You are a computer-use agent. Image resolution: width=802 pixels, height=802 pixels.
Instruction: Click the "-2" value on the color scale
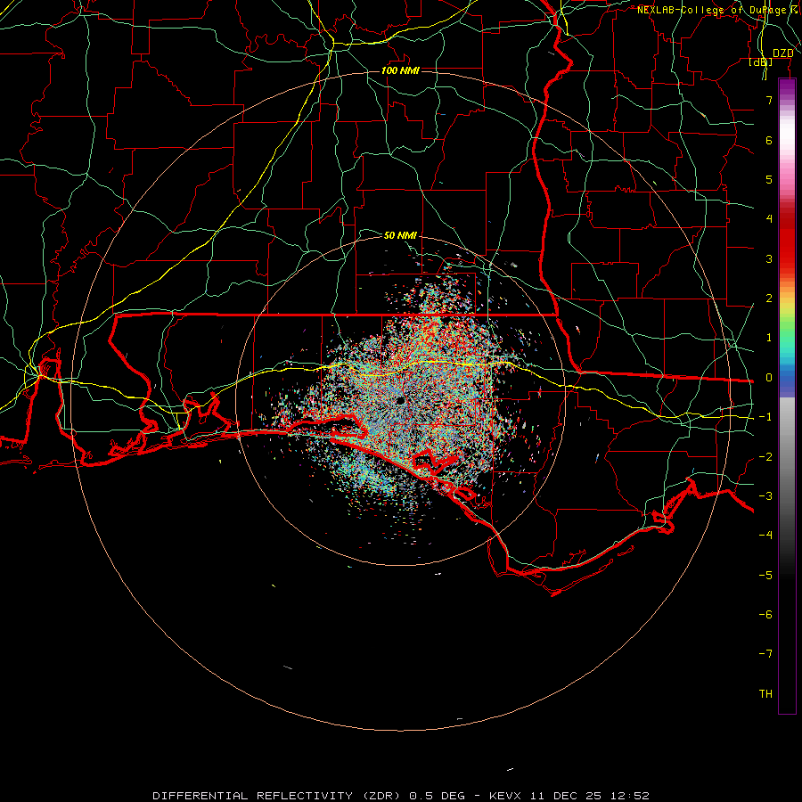(765, 457)
